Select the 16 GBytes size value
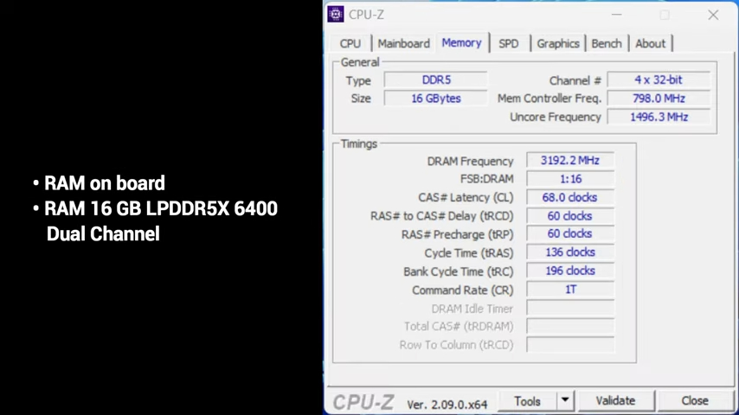Image resolution: width=739 pixels, height=415 pixels. pos(436,99)
